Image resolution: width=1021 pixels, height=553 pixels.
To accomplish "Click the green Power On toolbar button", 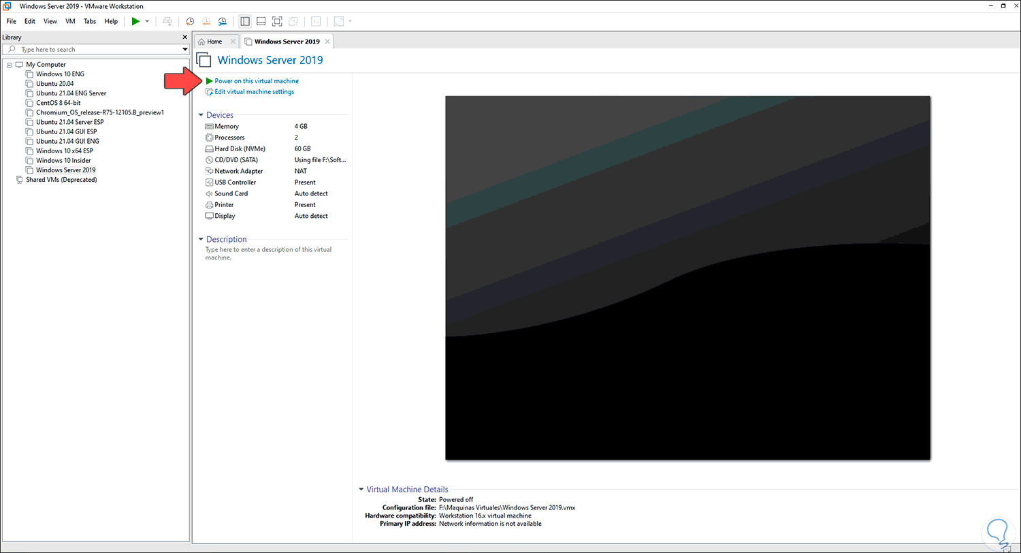I will tap(135, 21).
